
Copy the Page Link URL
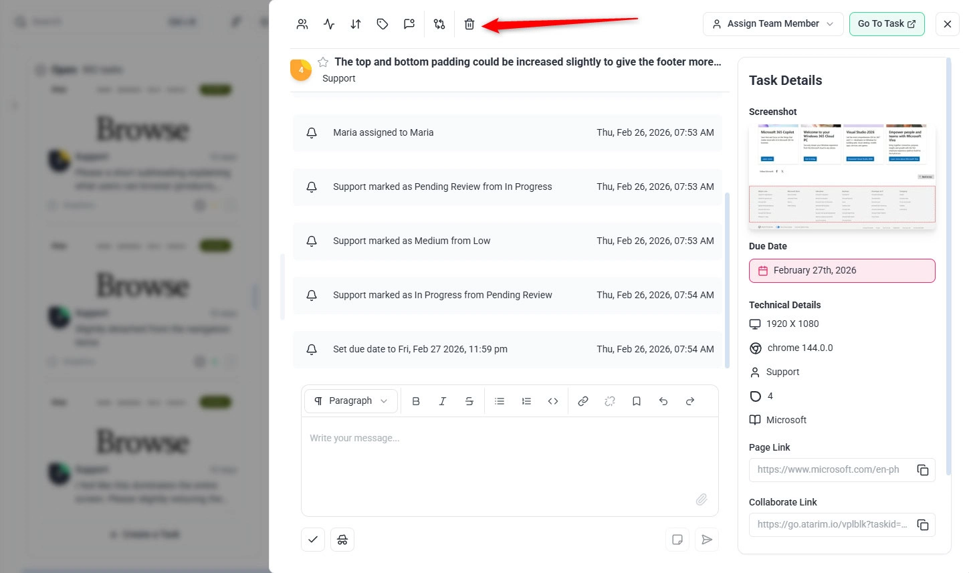point(923,470)
